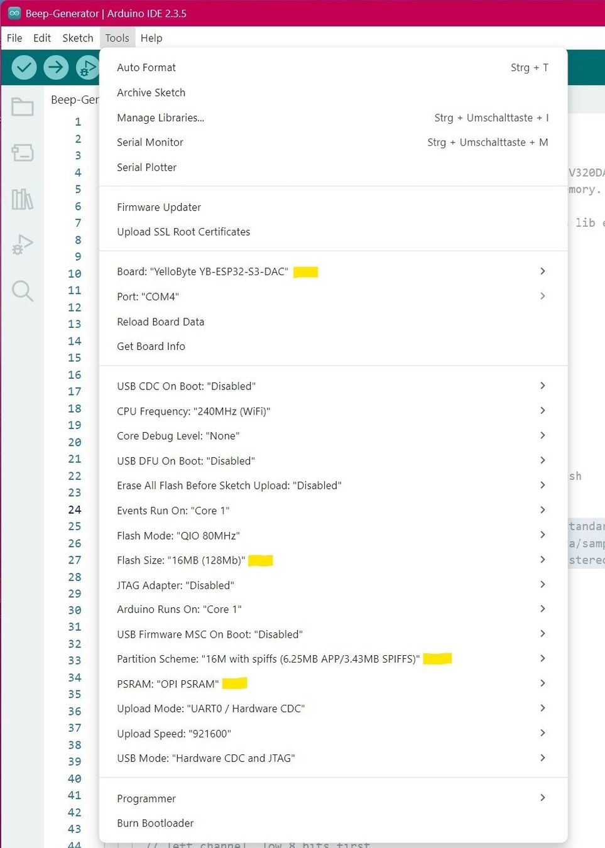
Task: Click Burn Bootloader
Action: [333, 824]
